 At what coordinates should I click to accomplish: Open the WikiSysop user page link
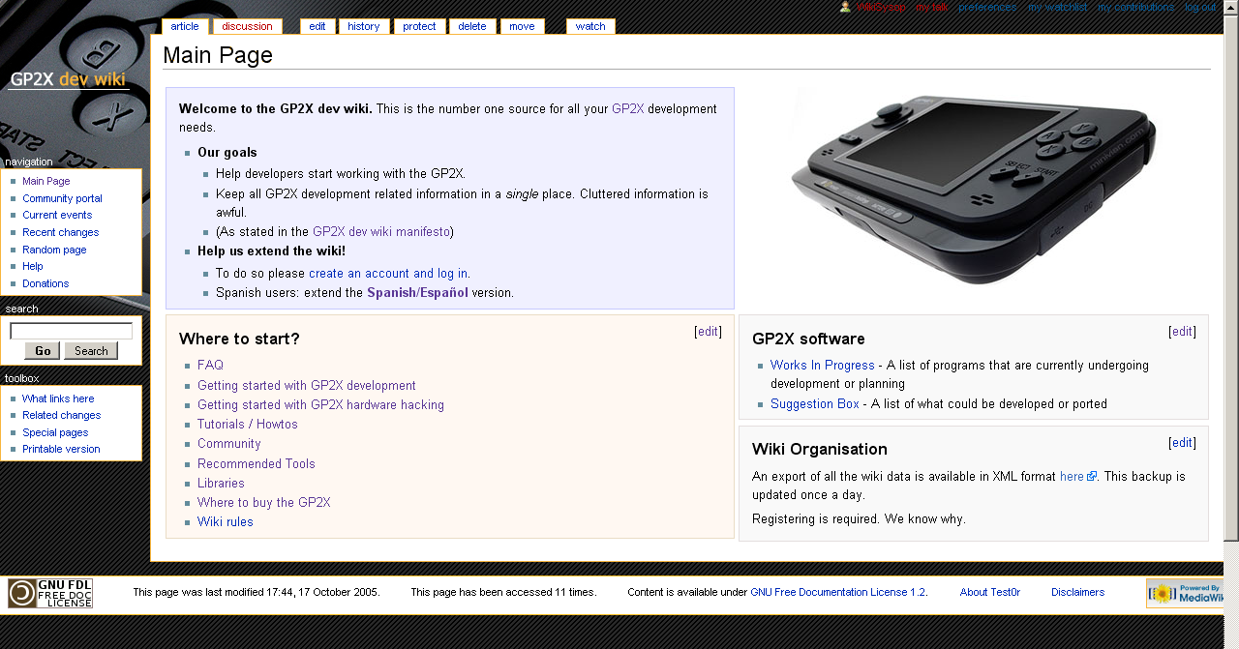tap(881, 8)
